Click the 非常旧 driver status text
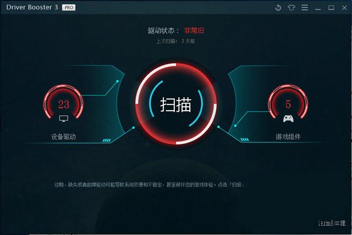Image resolution: width=352 pixels, height=235 pixels. (194, 30)
